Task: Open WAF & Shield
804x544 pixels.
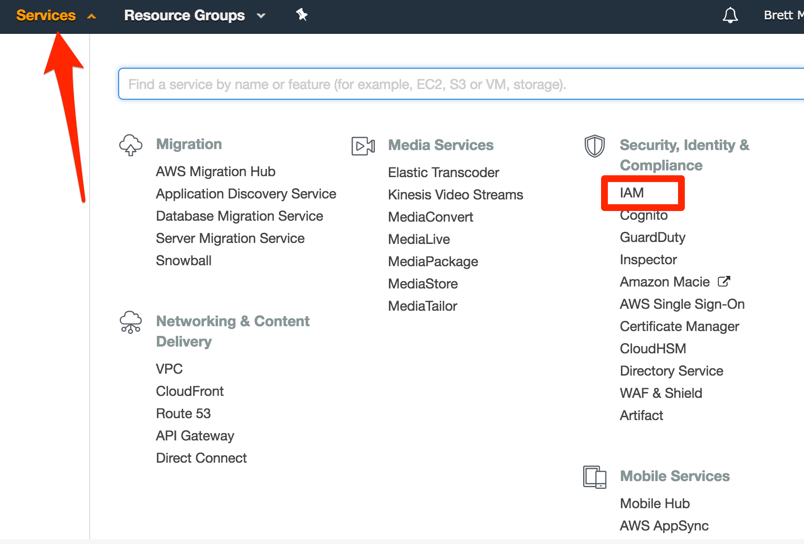Action: point(661,393)
